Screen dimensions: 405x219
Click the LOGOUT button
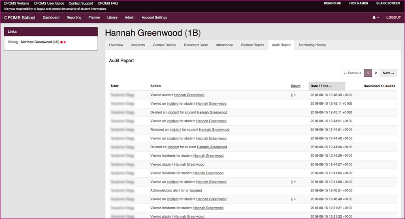393,17
